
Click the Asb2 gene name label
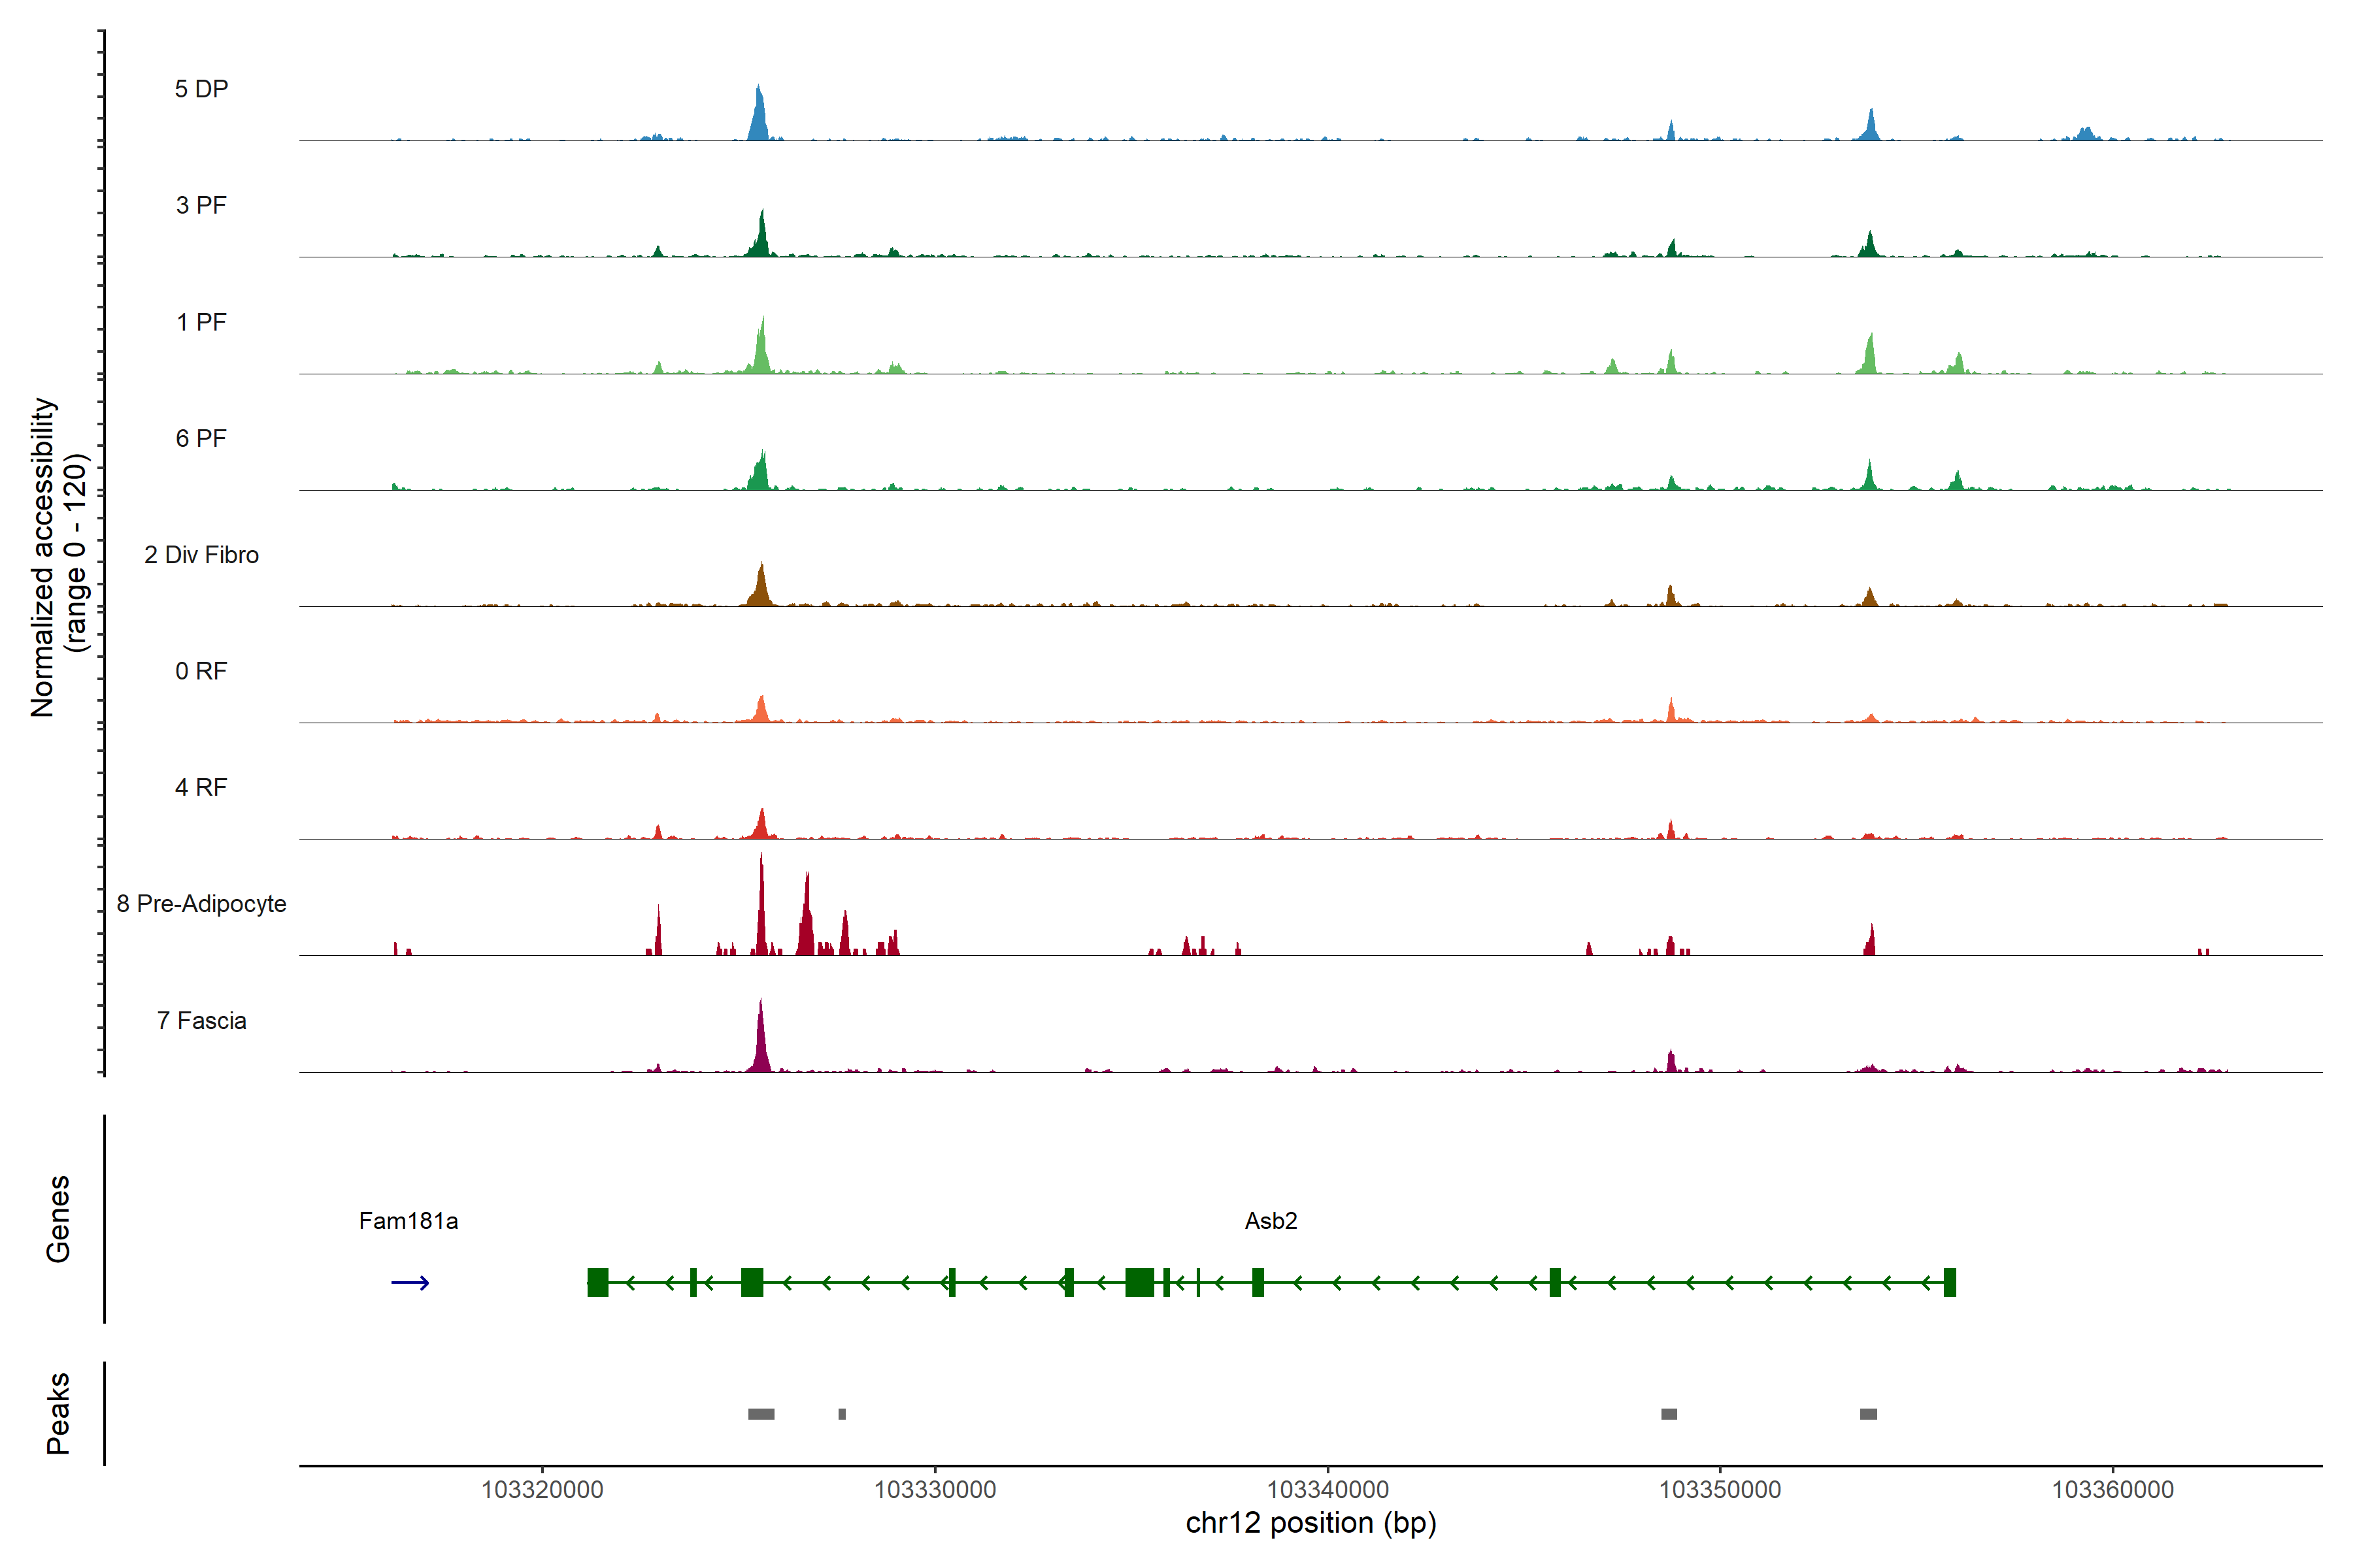pos(1271,1221)
